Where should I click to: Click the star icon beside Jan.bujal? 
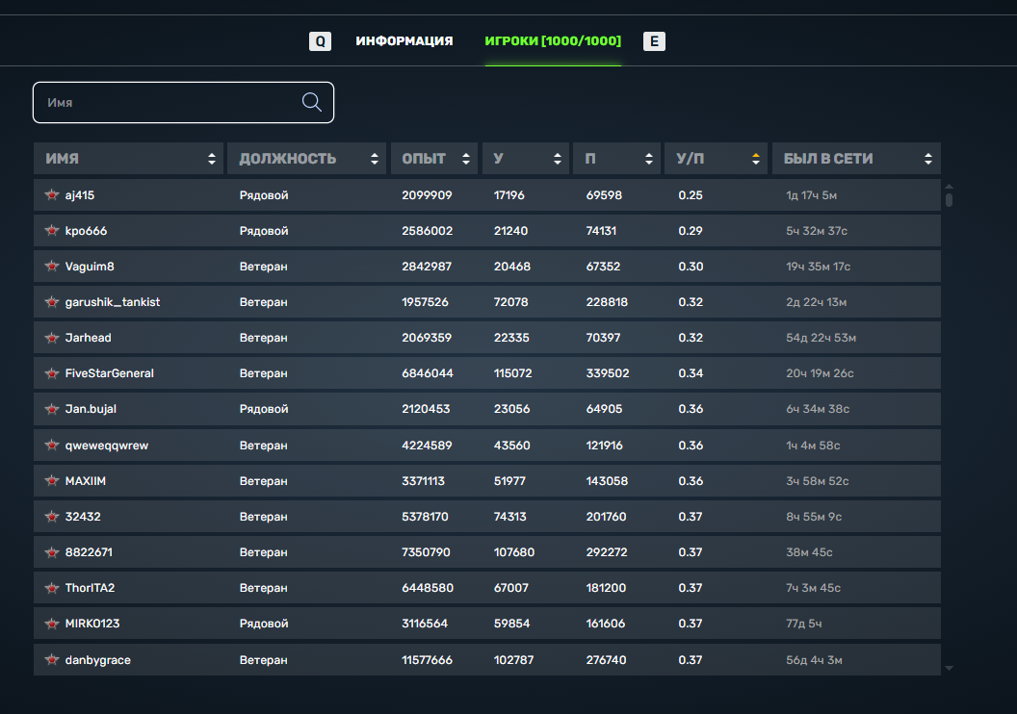click(52, 408)
